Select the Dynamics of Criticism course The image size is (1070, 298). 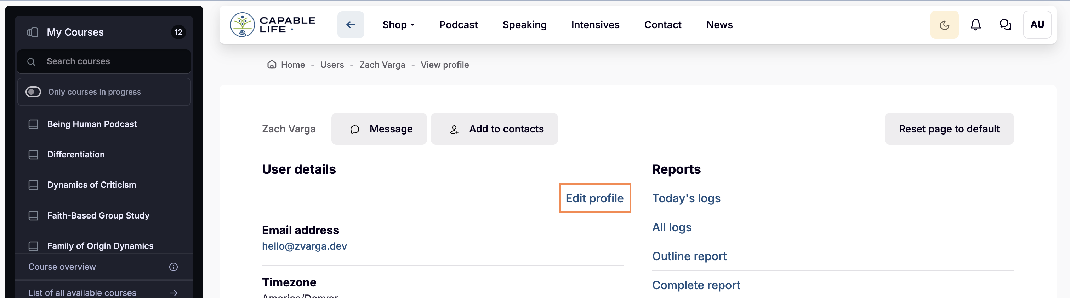(x=92, y=185)
